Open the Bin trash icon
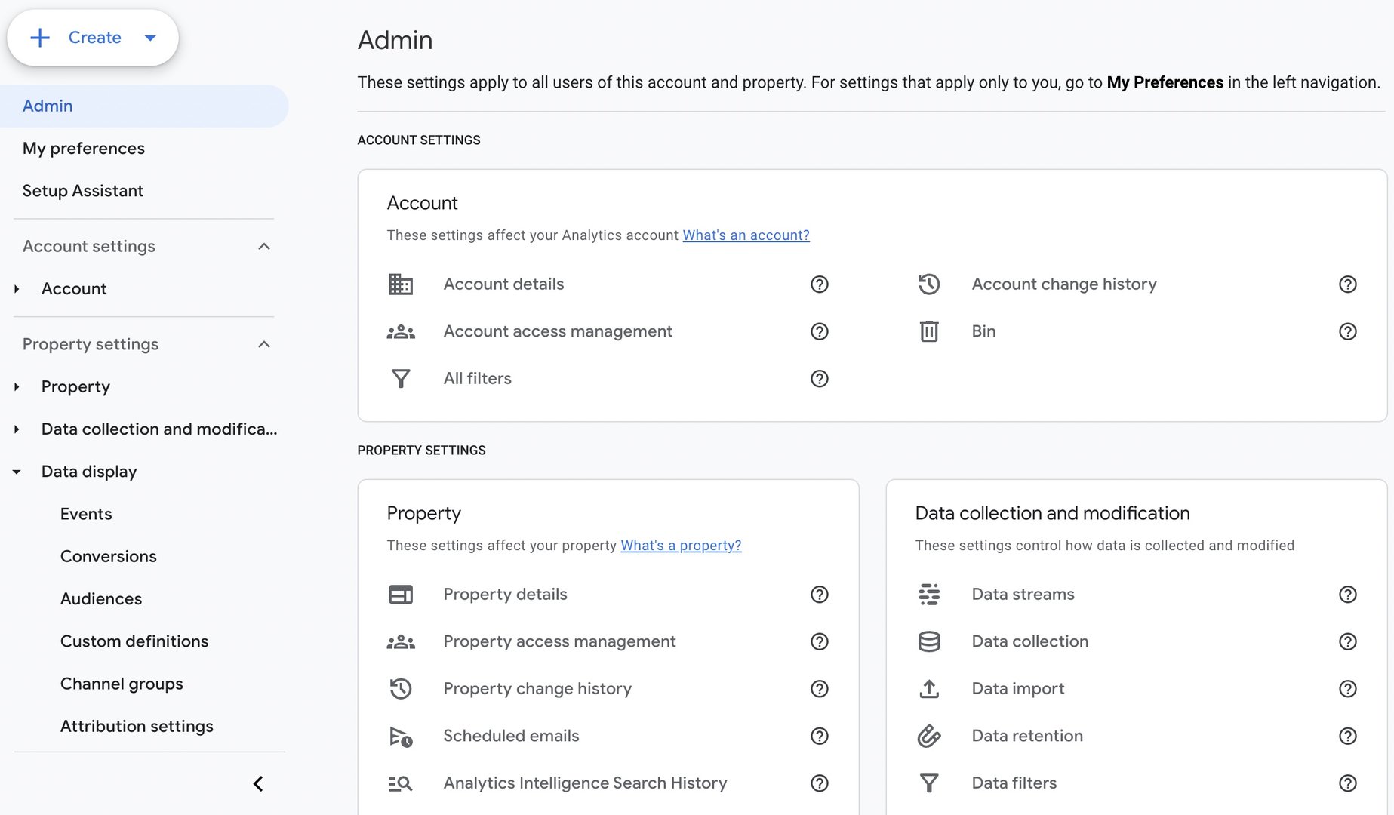 pos(929,331)
